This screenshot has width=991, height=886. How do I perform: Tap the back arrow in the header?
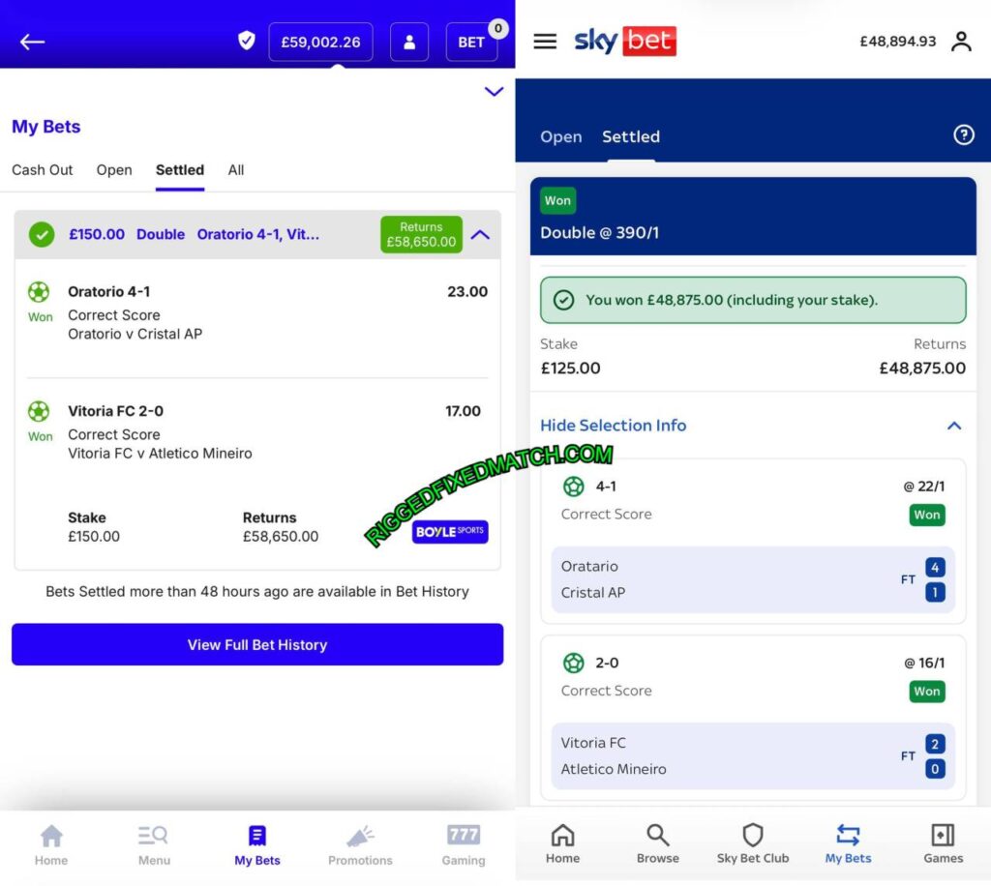click(x=31, y=42)
